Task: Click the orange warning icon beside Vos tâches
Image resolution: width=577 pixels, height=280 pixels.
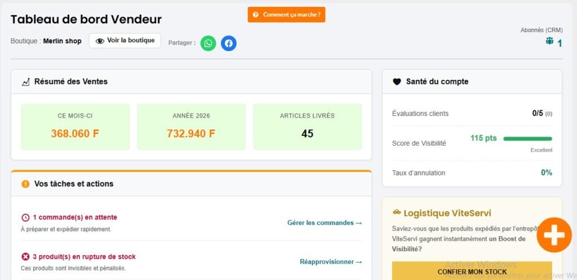Action: tap(25, 184)
